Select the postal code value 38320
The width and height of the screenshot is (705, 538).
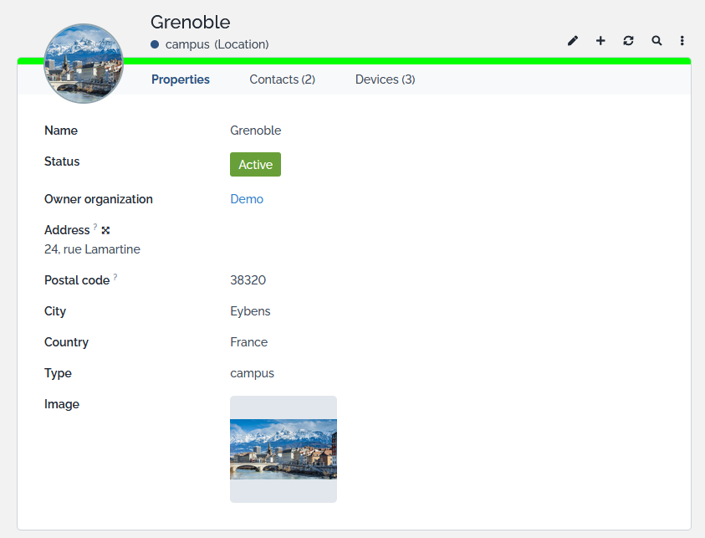248,280
